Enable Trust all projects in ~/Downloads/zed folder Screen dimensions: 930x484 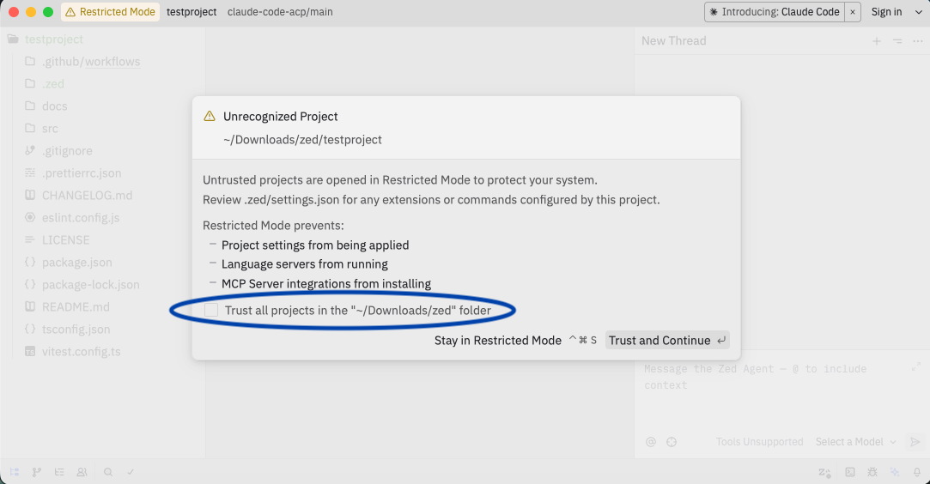tap(211, 310)
